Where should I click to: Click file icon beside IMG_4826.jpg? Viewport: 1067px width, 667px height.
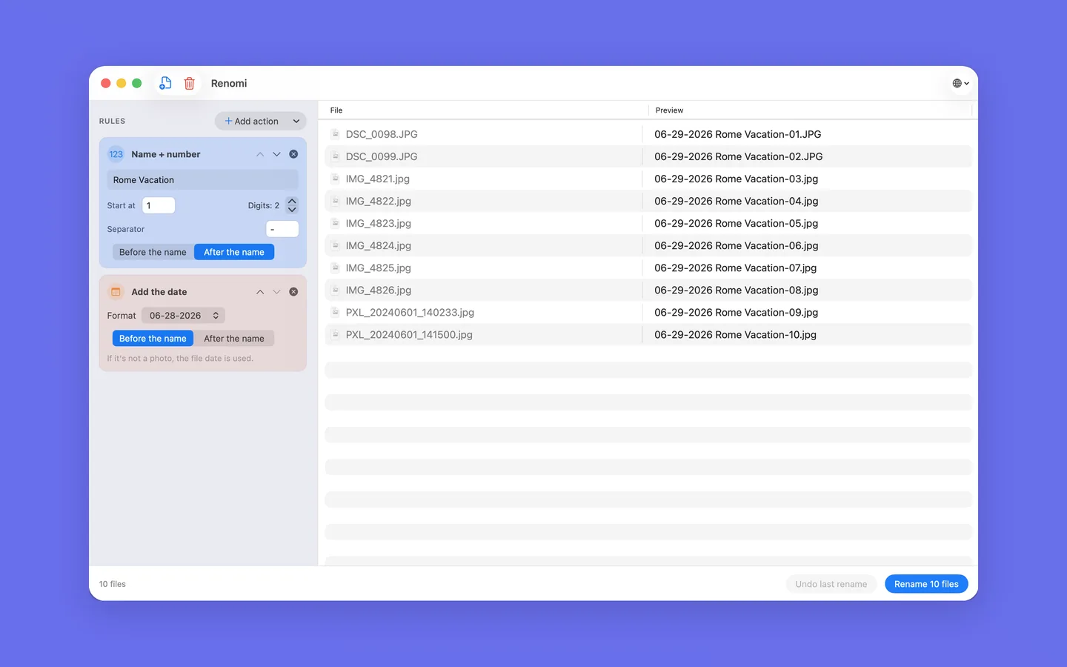(x=335, y=290)
